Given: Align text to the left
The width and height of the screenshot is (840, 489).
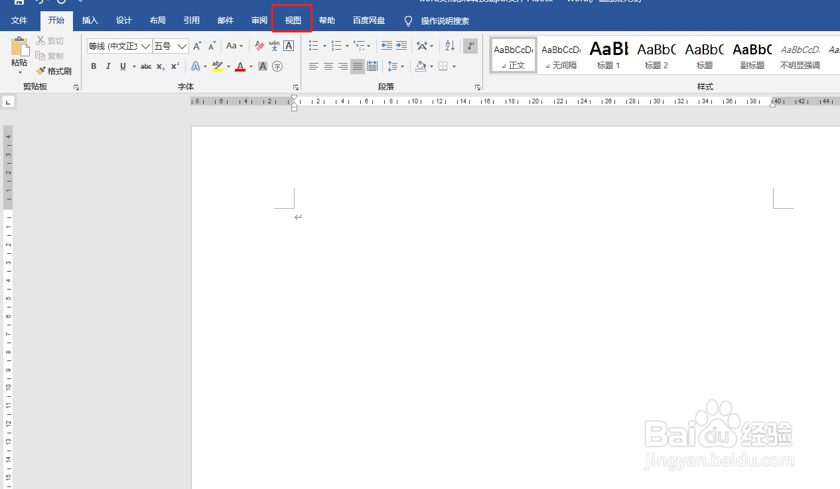Looking at the screenshot, I should [314, 66].
